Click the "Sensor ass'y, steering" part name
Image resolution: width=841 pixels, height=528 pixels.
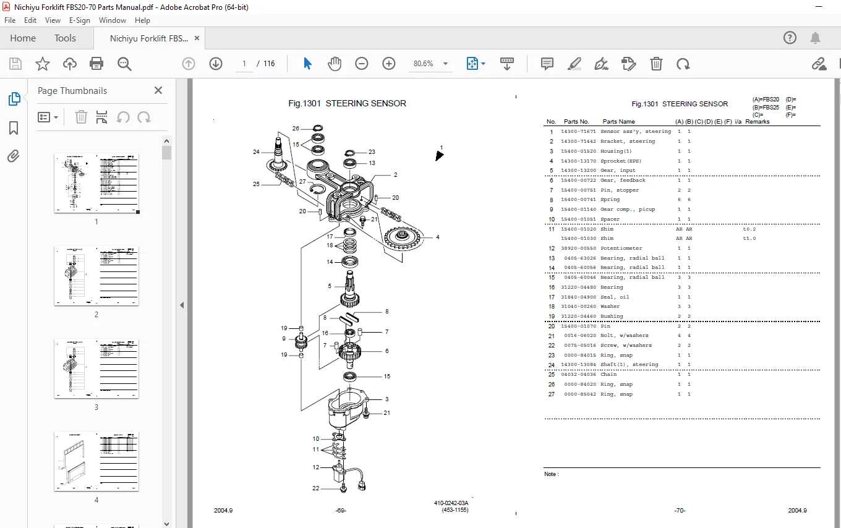tap(636, 132)
